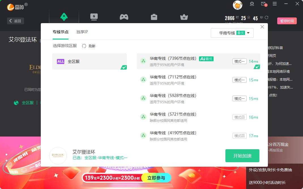303x189 pixels.
Task: Click the crown membership icon in top navigation
Action: 184,16
